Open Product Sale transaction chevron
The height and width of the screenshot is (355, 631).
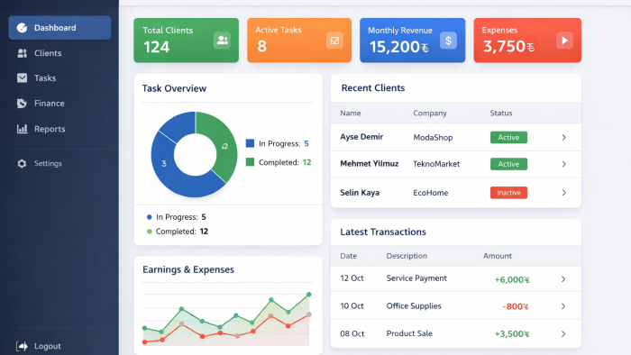[x=563, y=333]
